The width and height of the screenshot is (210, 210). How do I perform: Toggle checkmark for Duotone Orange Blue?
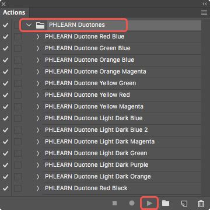pyautogui.click(x=6, y=60)
